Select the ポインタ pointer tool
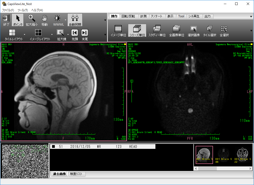Screen dimensions: 254x185 (x=18, y=20)
